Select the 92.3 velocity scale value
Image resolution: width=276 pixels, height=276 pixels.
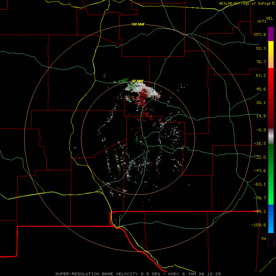click(261, 48)
